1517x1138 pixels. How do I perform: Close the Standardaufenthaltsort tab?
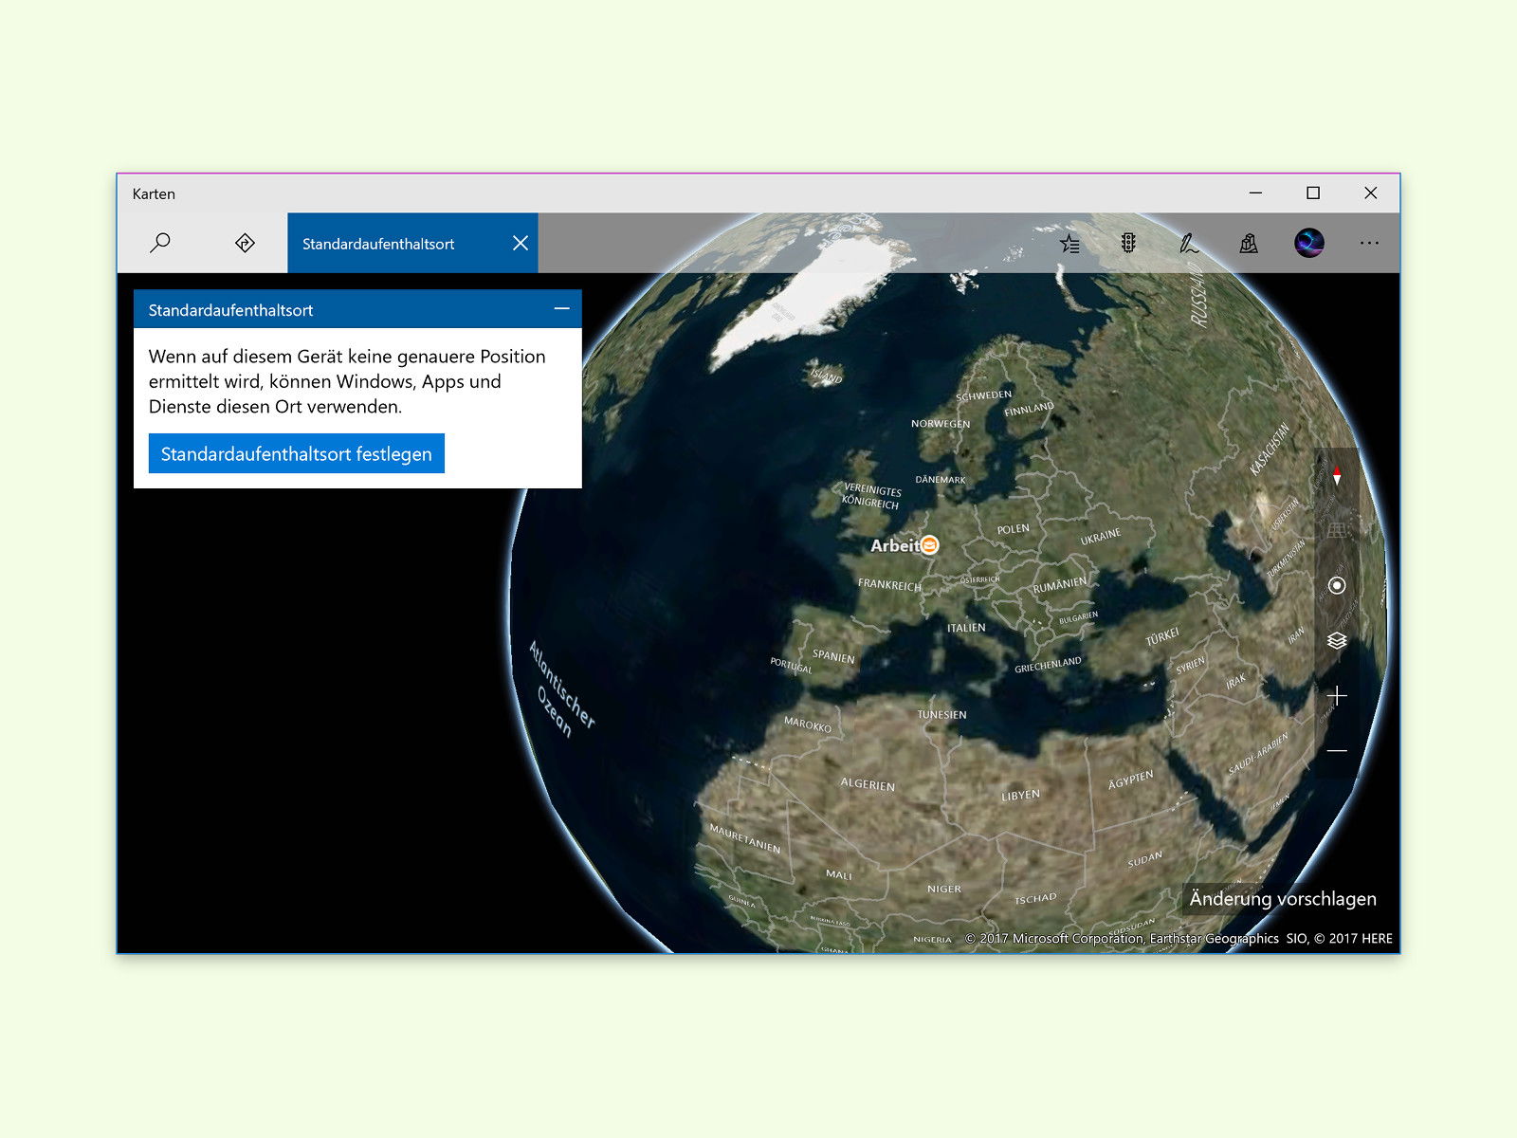[x=521, y=244]
